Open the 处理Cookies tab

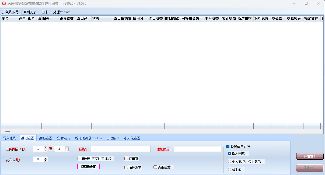62,12
